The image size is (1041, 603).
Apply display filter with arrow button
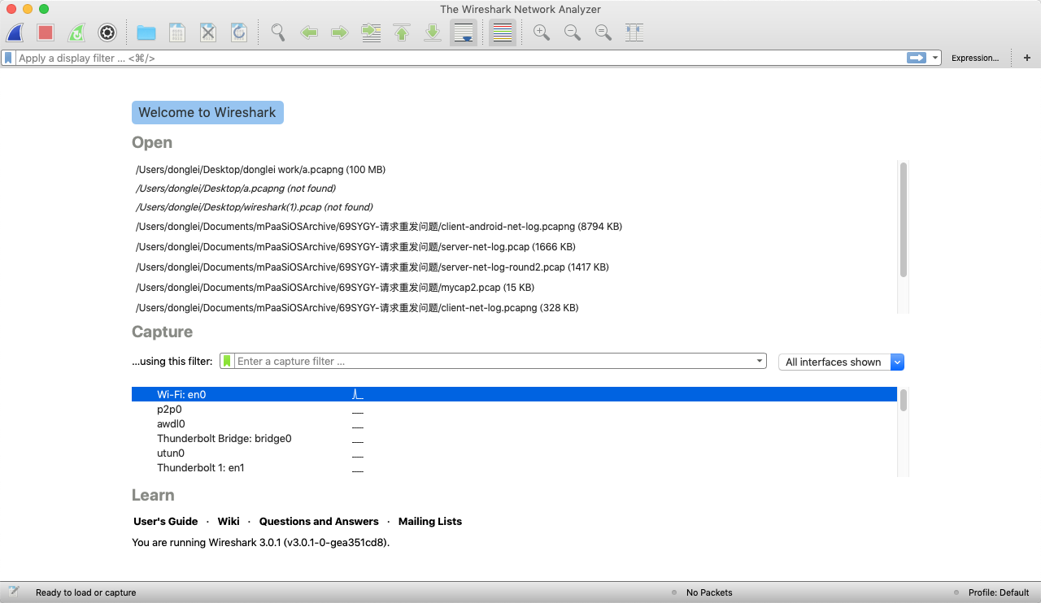(x=917, y=58)
